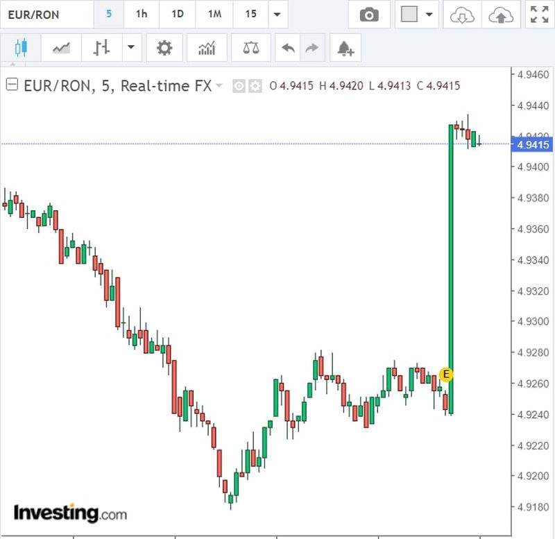Undo the last chart action
The height and width of the screenshot is (539, 555).
tap(289, 47)
